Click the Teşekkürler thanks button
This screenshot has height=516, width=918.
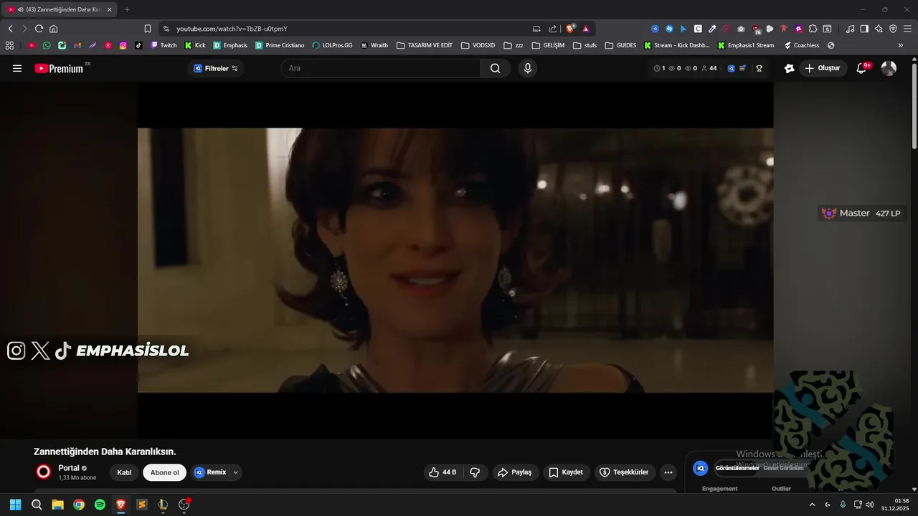(x=624, y=472)
